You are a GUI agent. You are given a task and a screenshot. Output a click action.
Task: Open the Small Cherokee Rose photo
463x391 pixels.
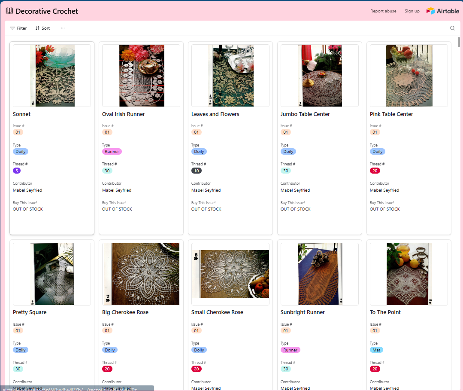(x=230, y=274)
